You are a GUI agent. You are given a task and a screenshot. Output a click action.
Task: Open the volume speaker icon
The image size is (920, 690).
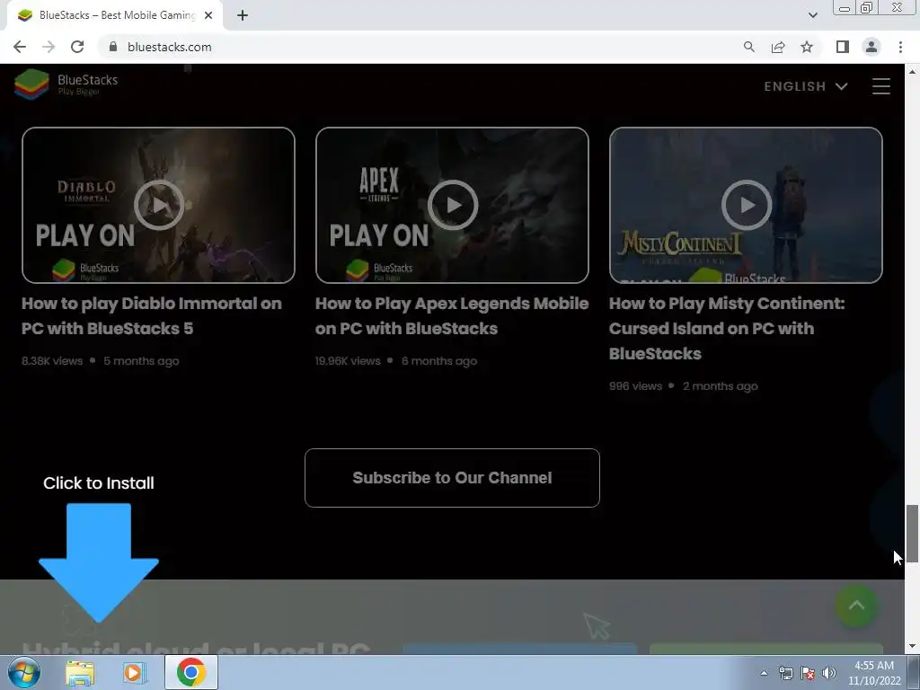coord(829,674)
